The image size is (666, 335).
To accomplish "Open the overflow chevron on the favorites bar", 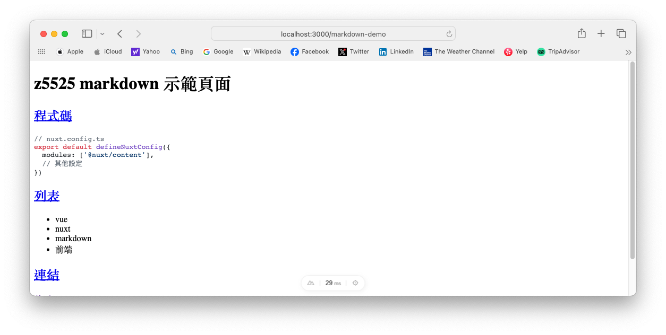I will 628,52.
